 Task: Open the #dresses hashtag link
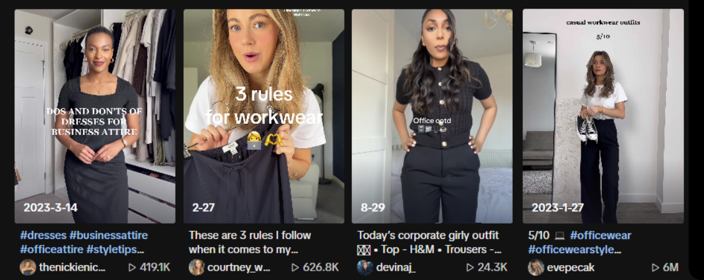42,235
